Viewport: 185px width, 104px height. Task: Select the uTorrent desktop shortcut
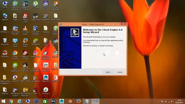[36, 5]
